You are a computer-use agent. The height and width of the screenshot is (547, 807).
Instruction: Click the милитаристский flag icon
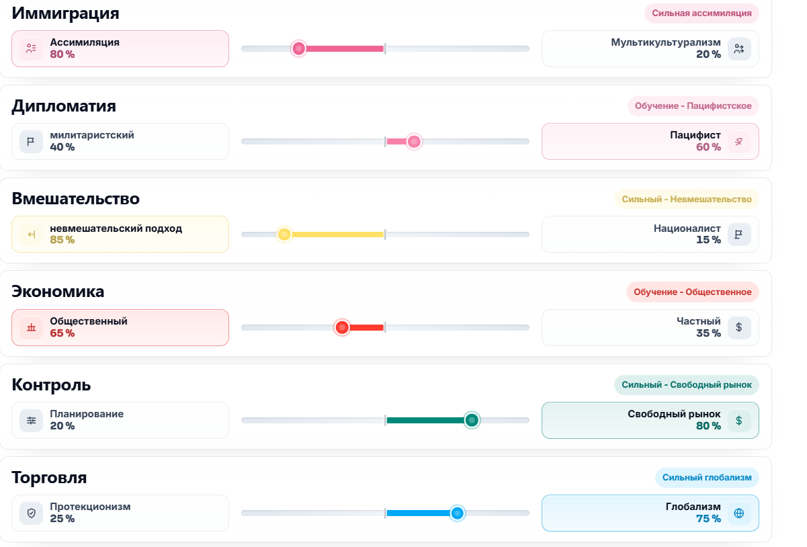tap(31, 141)
